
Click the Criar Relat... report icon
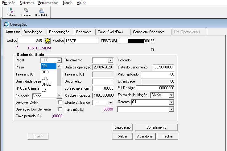point(42,12)
